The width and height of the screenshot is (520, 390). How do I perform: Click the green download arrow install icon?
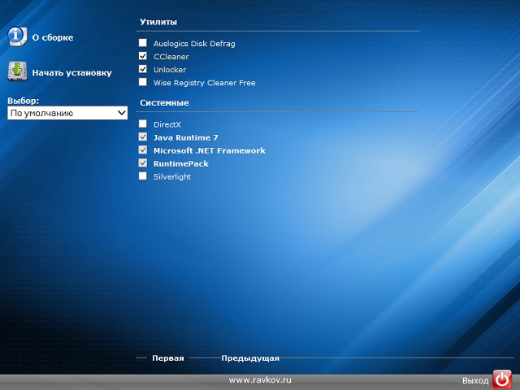(17, 71)
